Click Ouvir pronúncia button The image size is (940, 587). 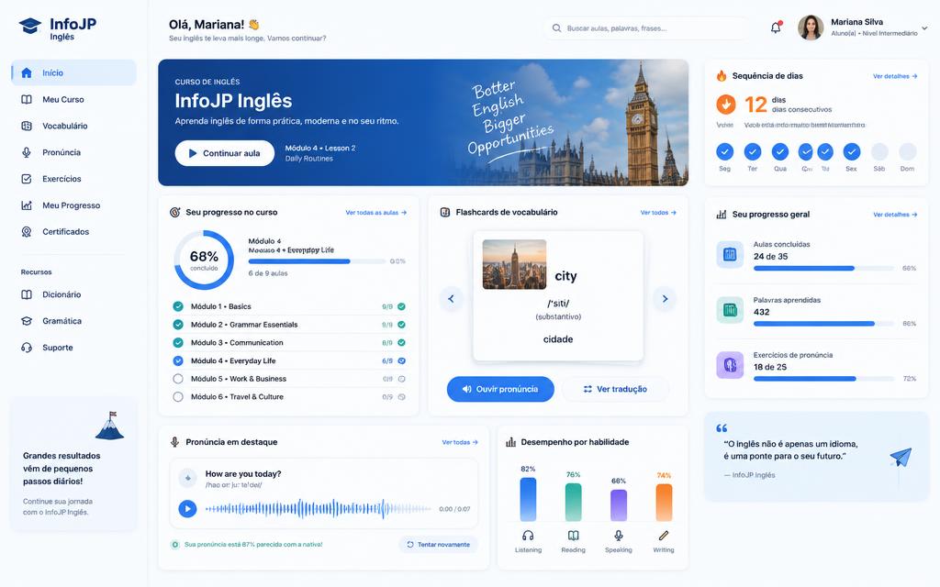click(x=500, y=389)
